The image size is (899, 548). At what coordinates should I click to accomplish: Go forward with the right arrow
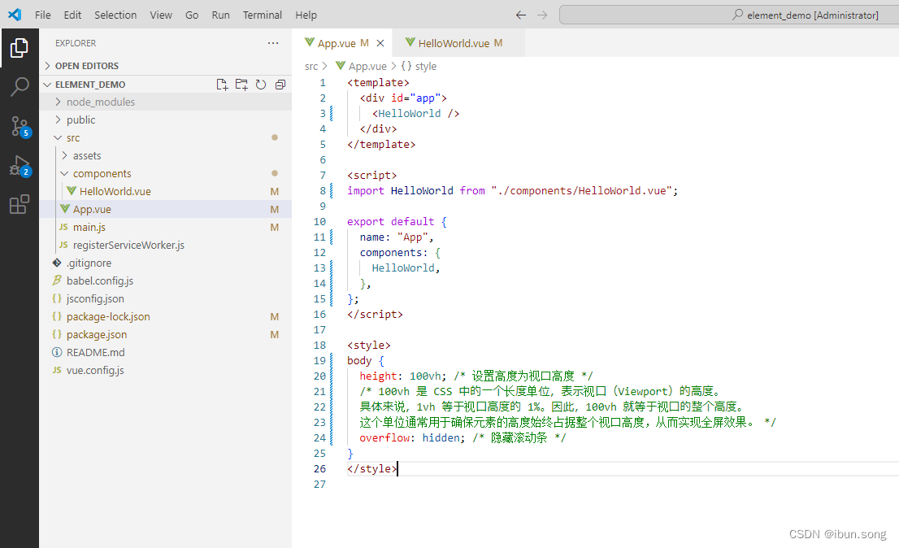tap(542, 15)
